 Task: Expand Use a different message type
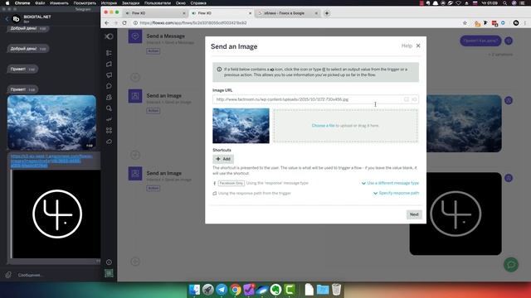390,183
